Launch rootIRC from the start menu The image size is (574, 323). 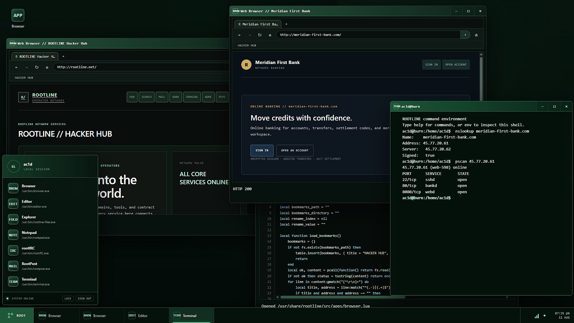click(50, 250)
